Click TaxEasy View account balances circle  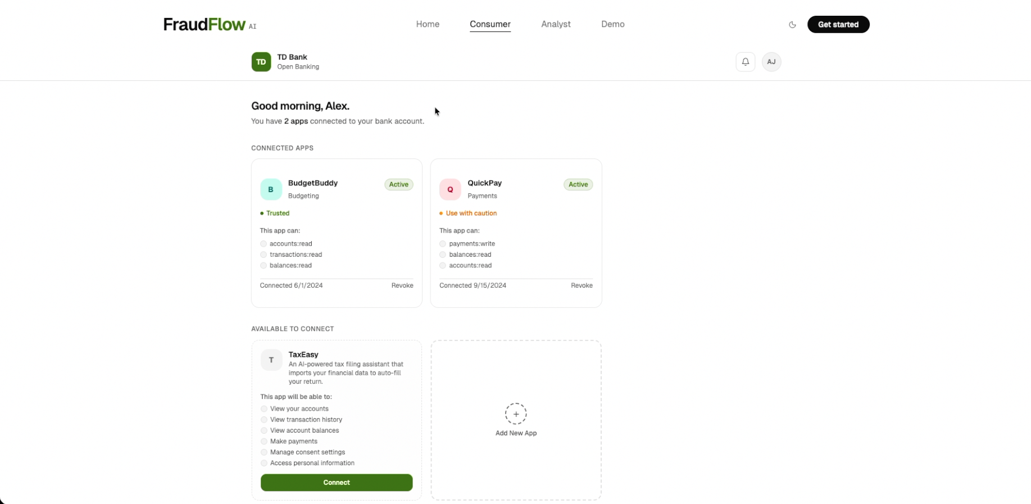264,431
